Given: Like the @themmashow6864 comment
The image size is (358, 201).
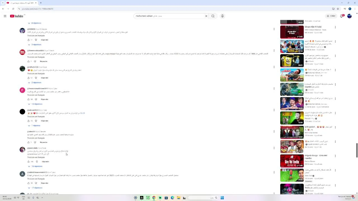Looking at the screenshot, I should click(29, 61).
